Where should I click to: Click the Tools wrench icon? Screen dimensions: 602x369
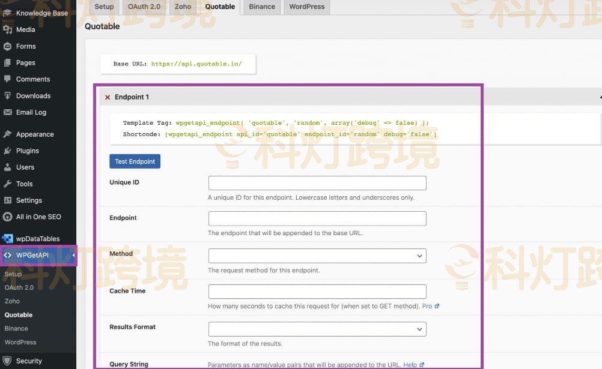tap(7, 184)
